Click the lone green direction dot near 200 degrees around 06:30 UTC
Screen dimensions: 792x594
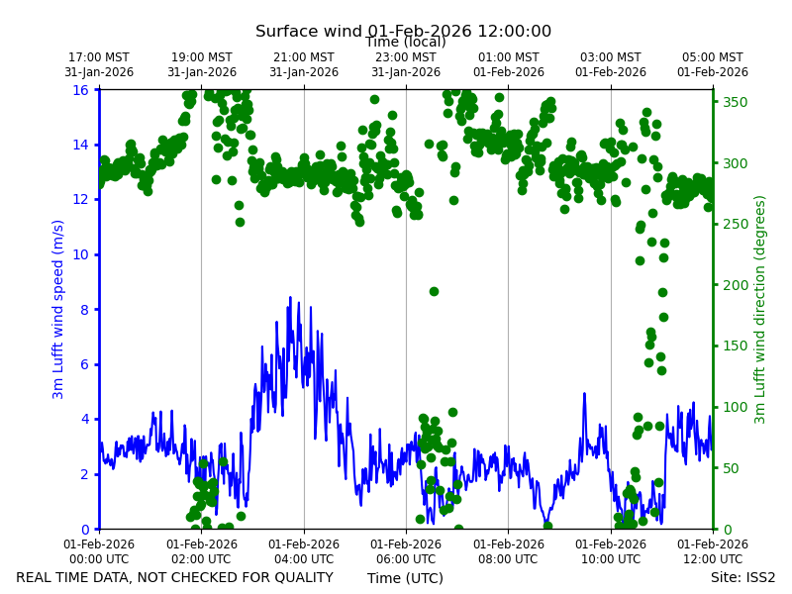point(434,291)
